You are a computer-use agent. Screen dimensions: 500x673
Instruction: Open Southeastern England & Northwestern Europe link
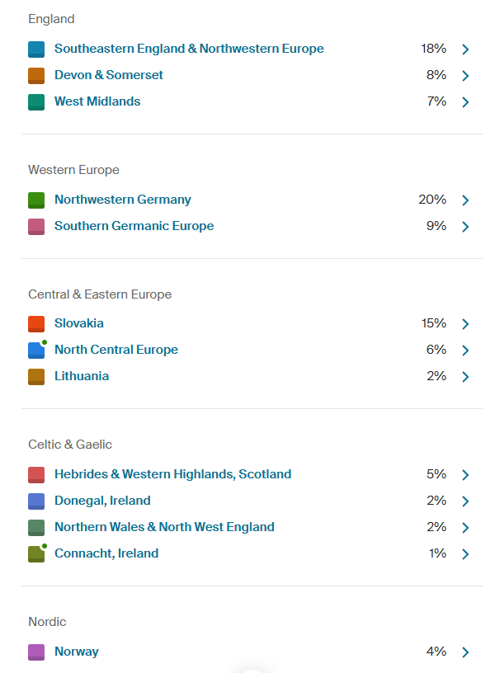189,49
